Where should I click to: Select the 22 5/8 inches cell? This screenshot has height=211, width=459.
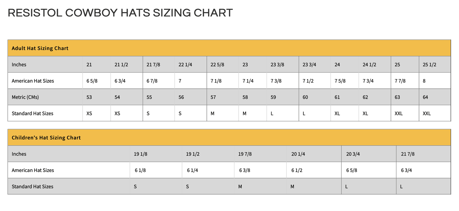pyautogui.click(x=217, y=65)
